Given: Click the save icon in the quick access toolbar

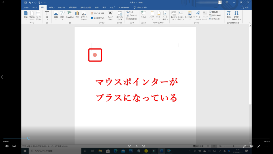Looking at the screenshot, I should coord(26,2).
